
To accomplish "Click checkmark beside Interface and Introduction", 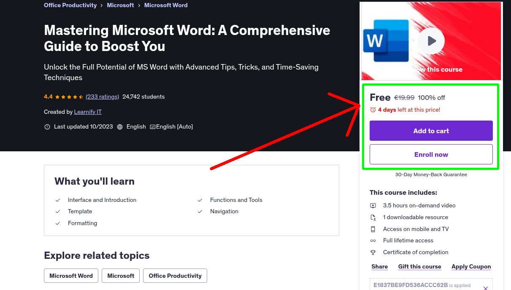I will (x=58, y=200).
